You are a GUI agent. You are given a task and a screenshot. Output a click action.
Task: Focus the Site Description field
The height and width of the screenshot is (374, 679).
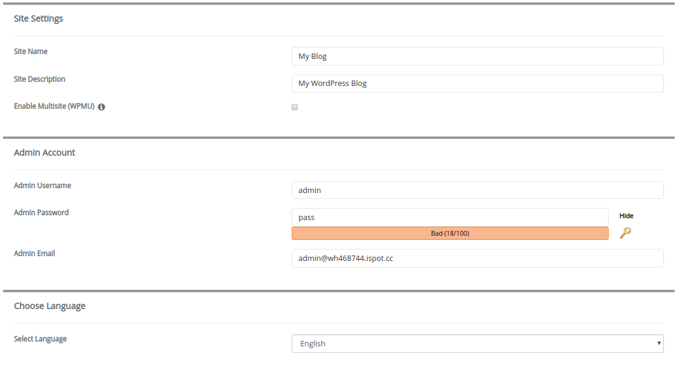477,84
